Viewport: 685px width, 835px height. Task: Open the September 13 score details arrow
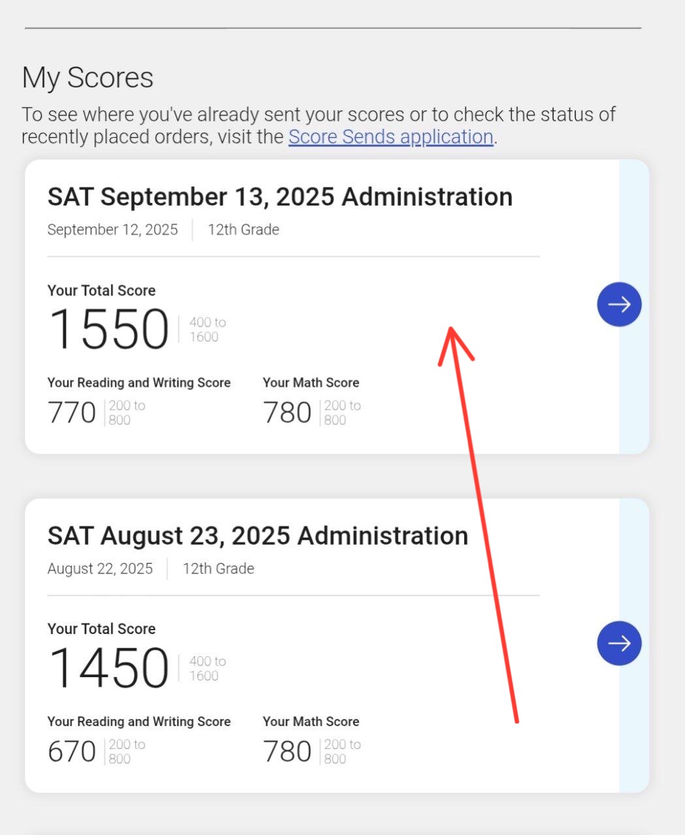(619, 305)
